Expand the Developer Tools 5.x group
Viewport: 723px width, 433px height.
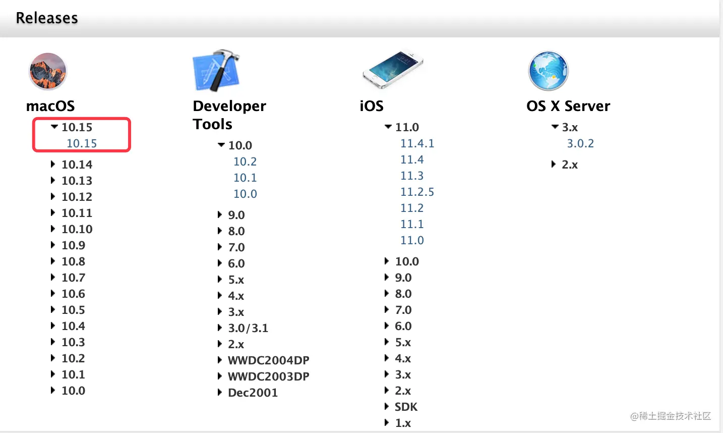pos(220,279)
